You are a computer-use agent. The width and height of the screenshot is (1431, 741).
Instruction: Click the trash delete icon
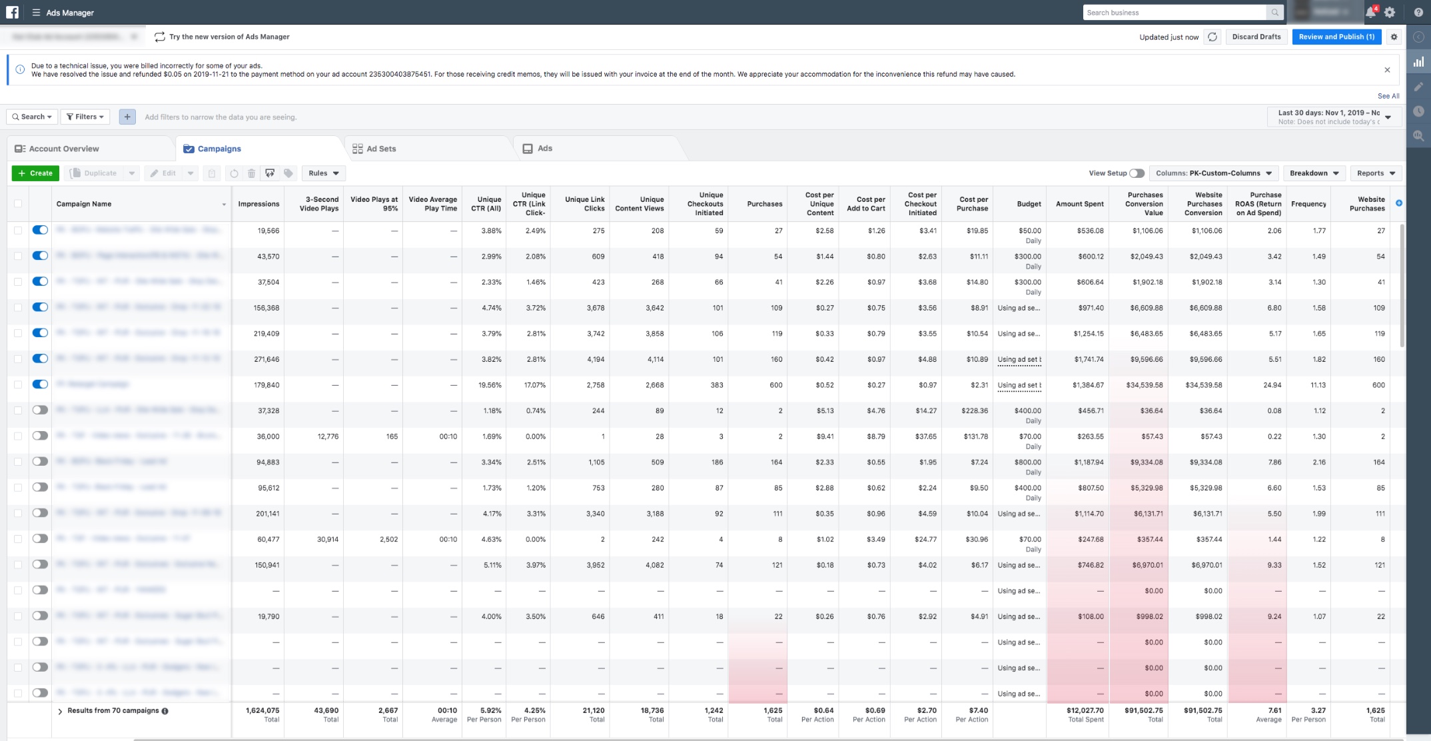(252, 173)
